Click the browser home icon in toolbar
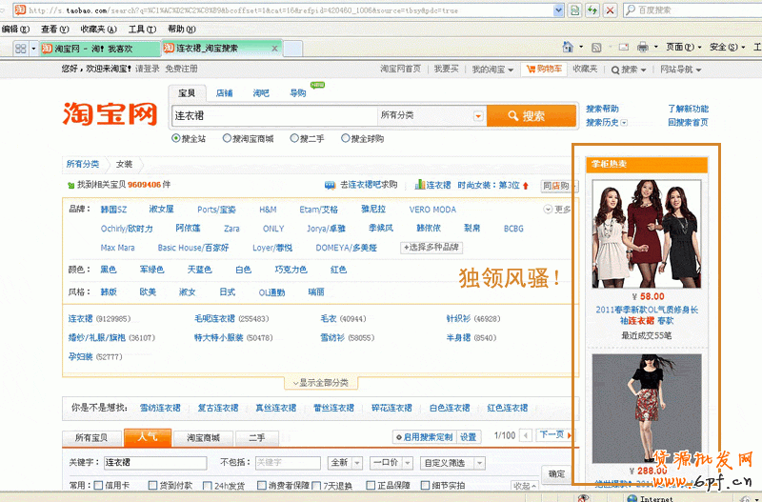 569,47
